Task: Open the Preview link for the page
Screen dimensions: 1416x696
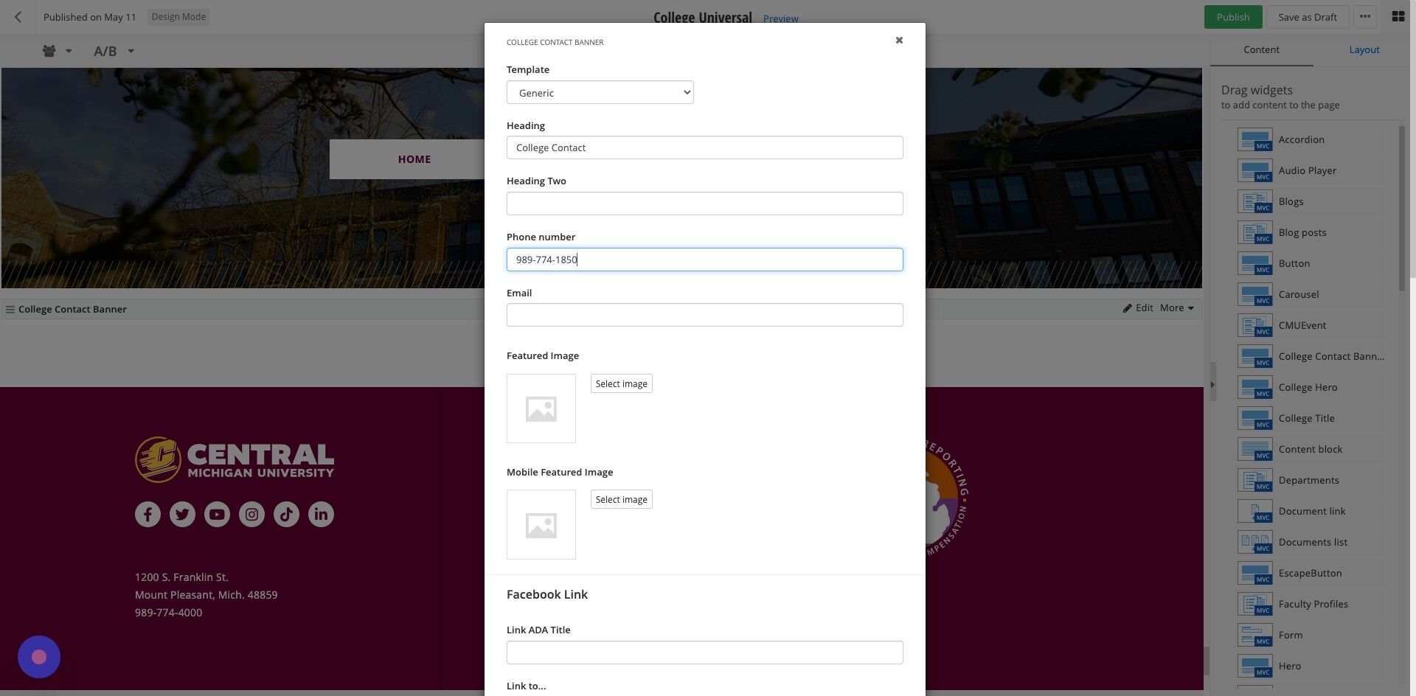Action: click(x=780, y=18)
